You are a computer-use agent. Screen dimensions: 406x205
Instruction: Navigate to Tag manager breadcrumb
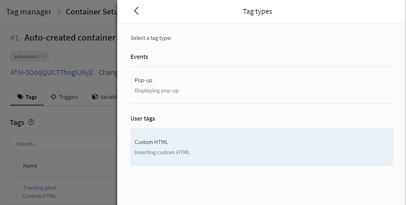coord(29,12)
